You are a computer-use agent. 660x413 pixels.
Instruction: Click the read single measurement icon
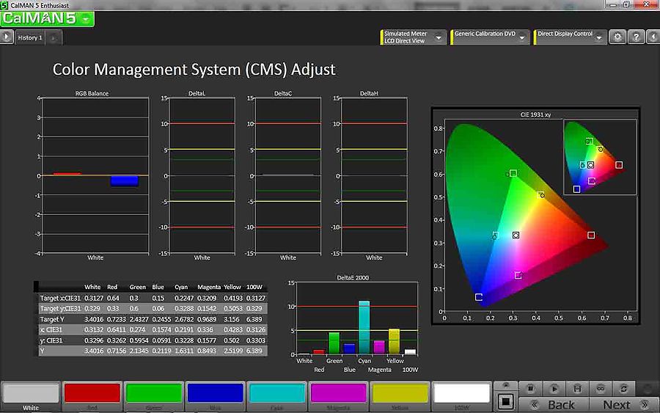(x=555, y=388)
